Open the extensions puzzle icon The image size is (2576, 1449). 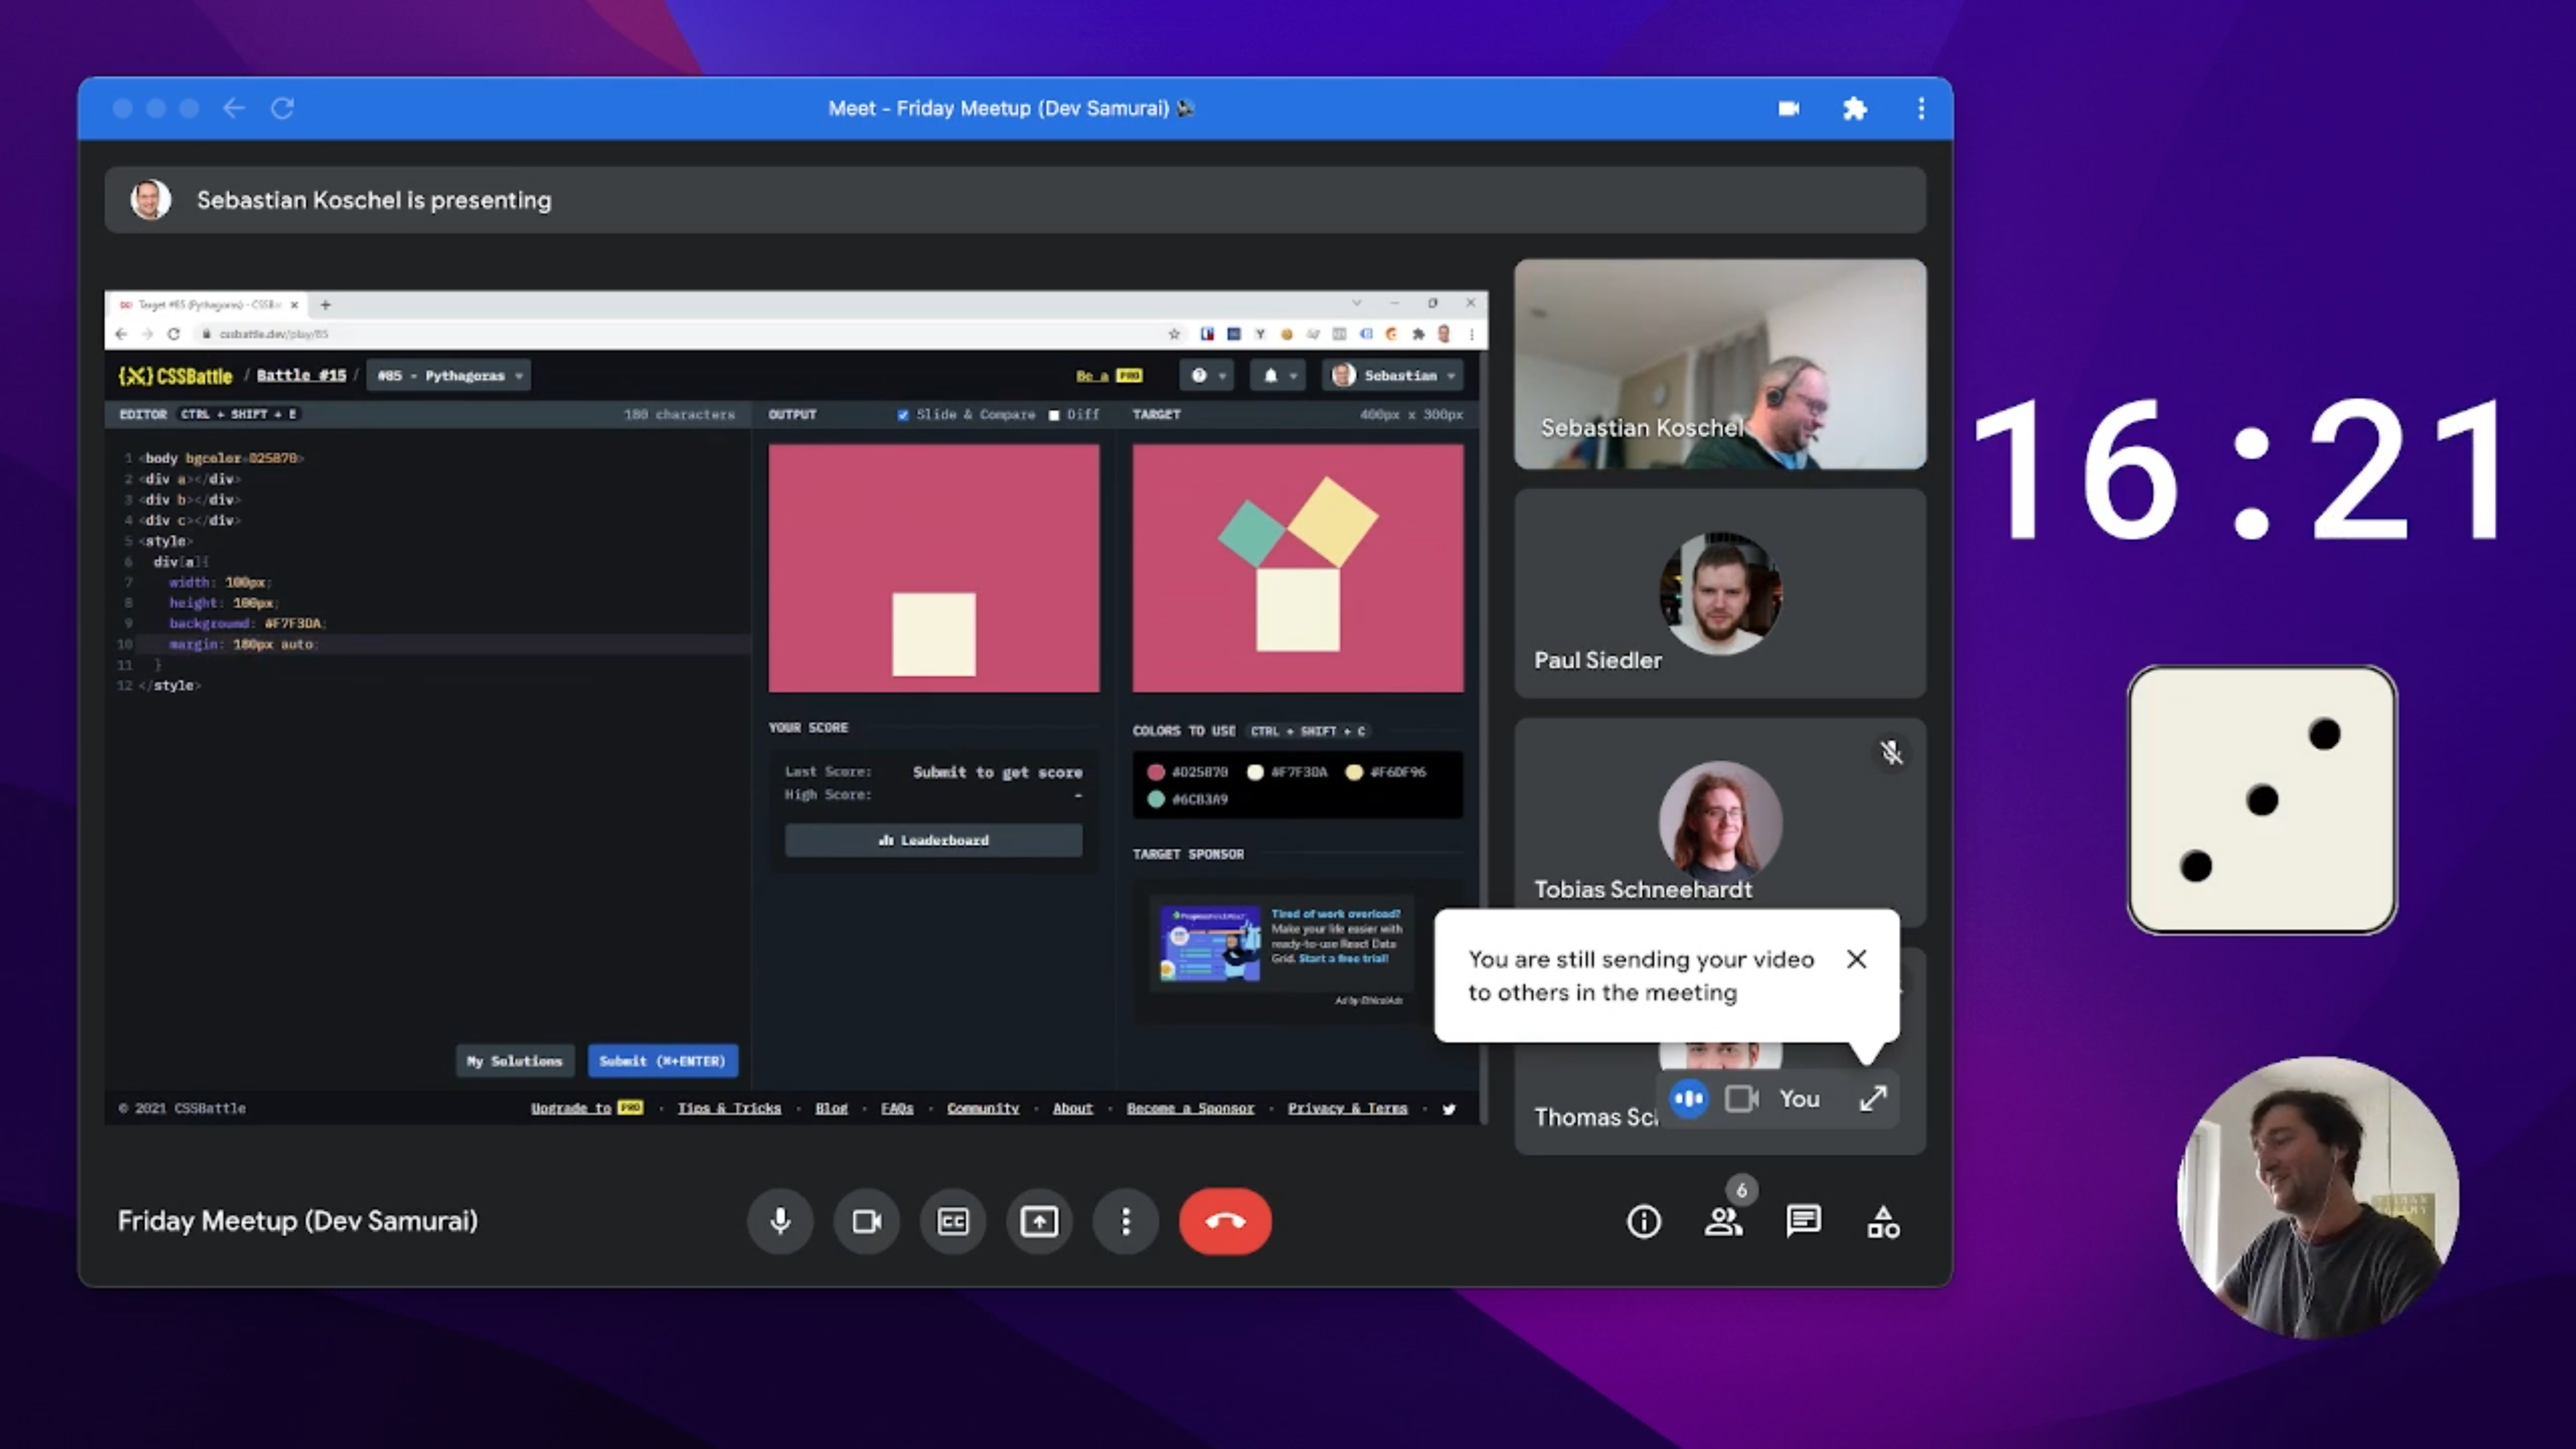pyautogui.click(x=1855, y=108)
